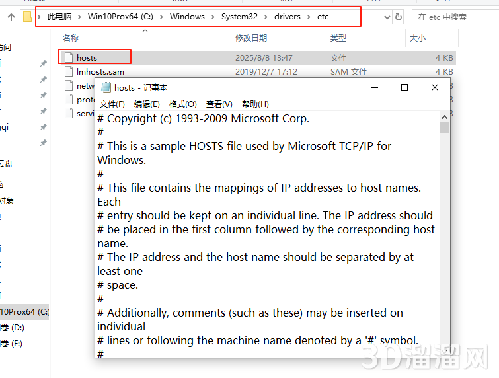Viewport: 499px width, 378px height.
Task: Click the Notepad icon in the title bar
Action: point(106,87)
